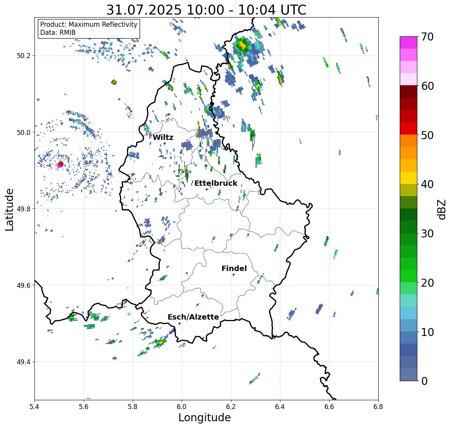The height and width of the screenshot is (427, 451).
Task: Click the yellow colorbar segment at 40 dBZ
Action: pyautogui.click(x=409, y=178)
